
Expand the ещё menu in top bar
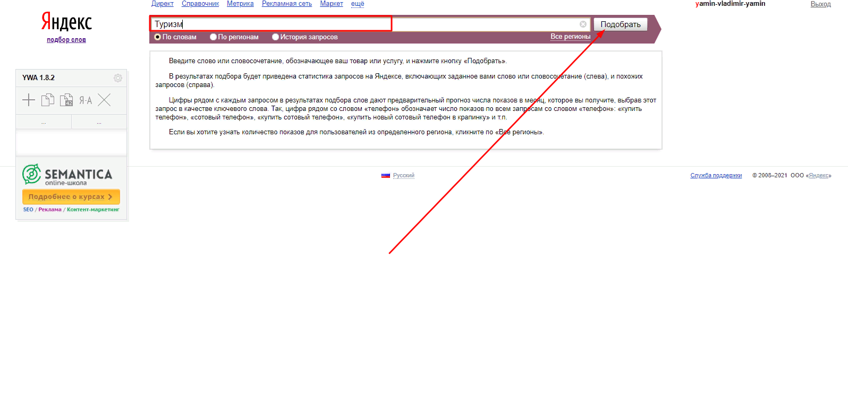(x=358, y=4)
